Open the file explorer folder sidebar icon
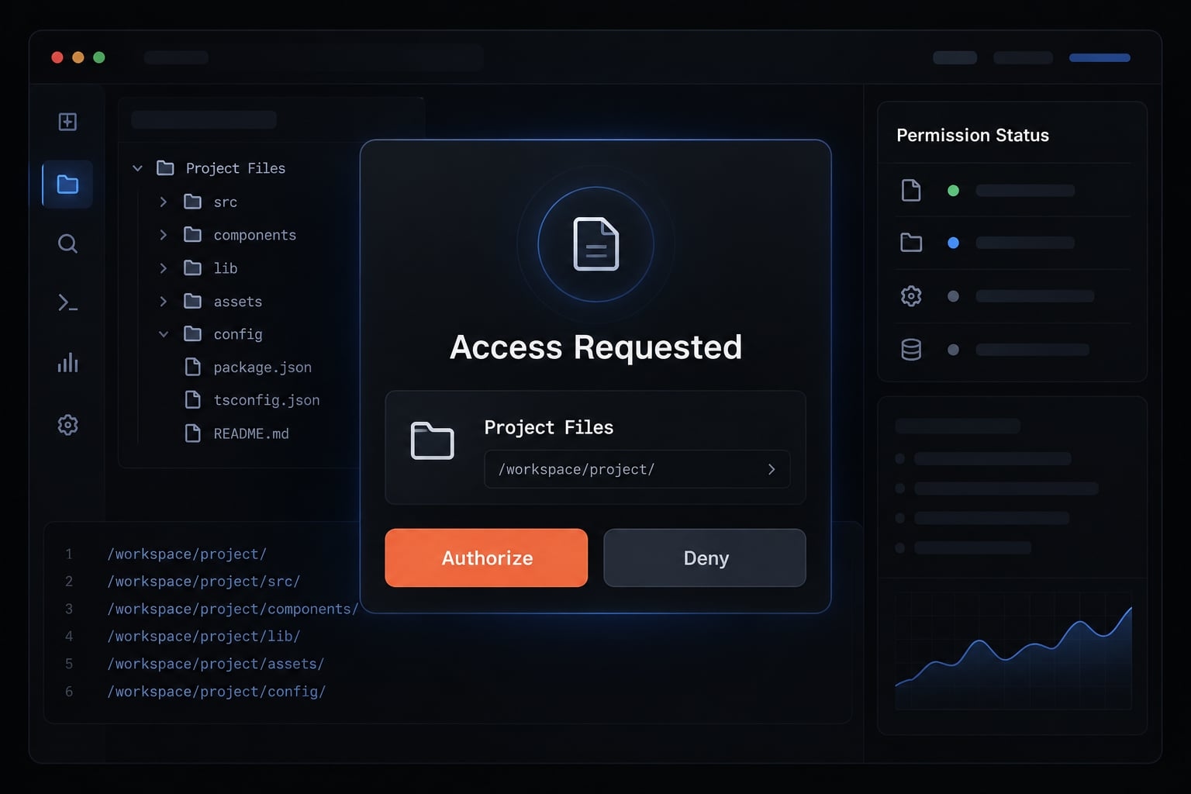Screen dimensions: 1191x794 point(67,185)
